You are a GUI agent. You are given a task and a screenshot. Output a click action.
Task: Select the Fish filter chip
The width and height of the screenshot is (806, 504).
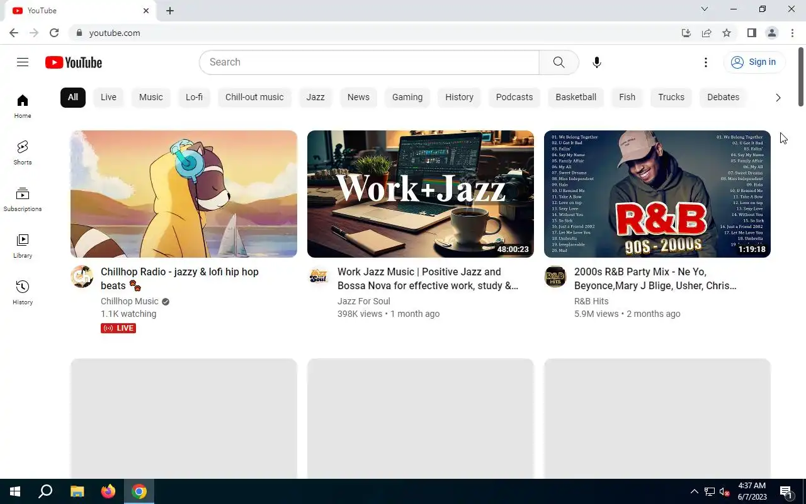[x=627, y=97]
